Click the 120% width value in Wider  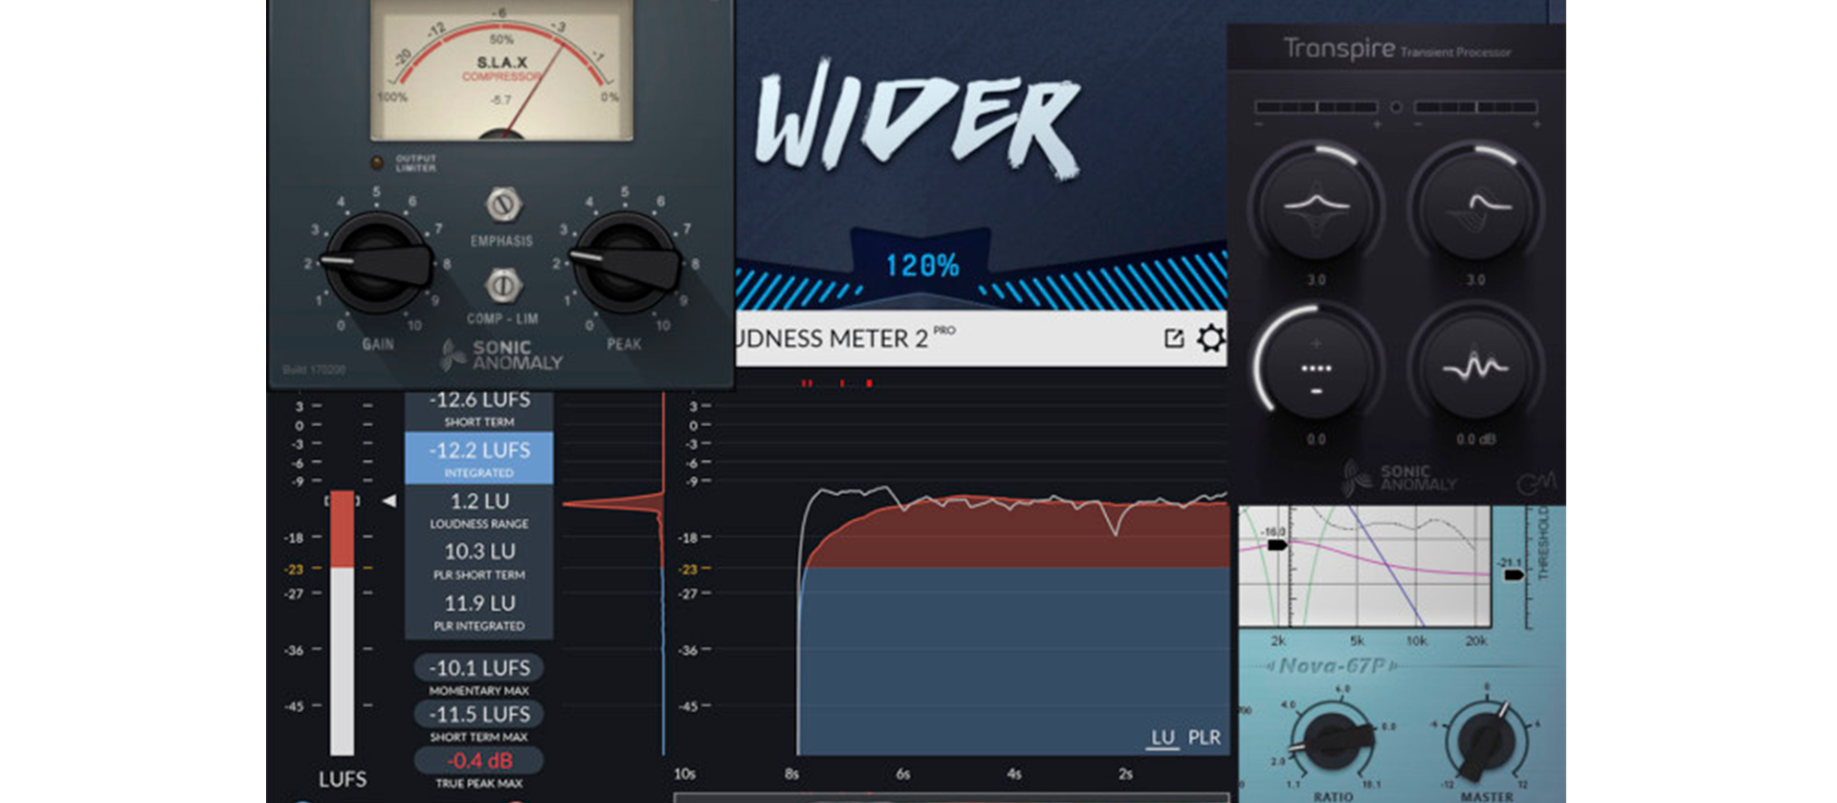tap(921, 265)
